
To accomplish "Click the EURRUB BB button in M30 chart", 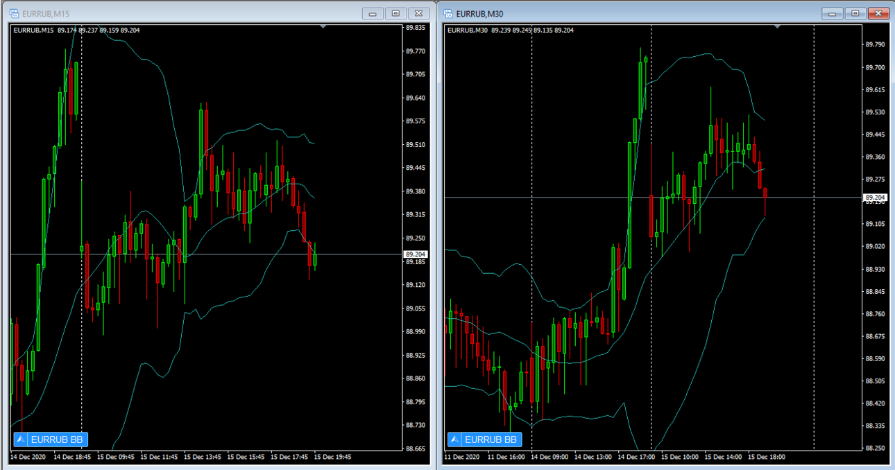I will point(484,439).
